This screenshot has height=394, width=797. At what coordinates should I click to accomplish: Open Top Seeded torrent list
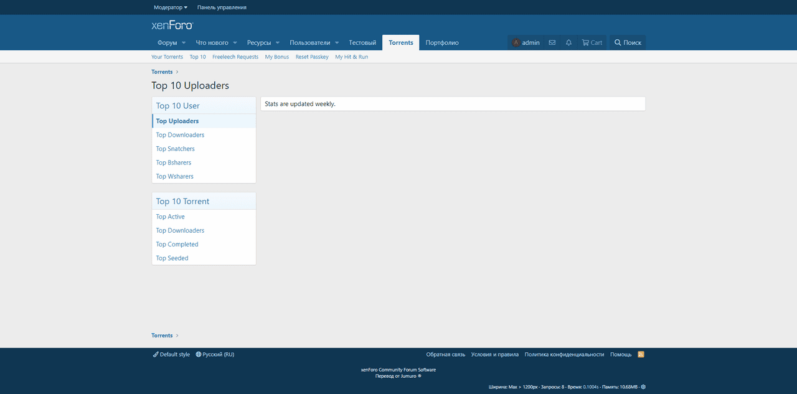(x=172, y=258)
